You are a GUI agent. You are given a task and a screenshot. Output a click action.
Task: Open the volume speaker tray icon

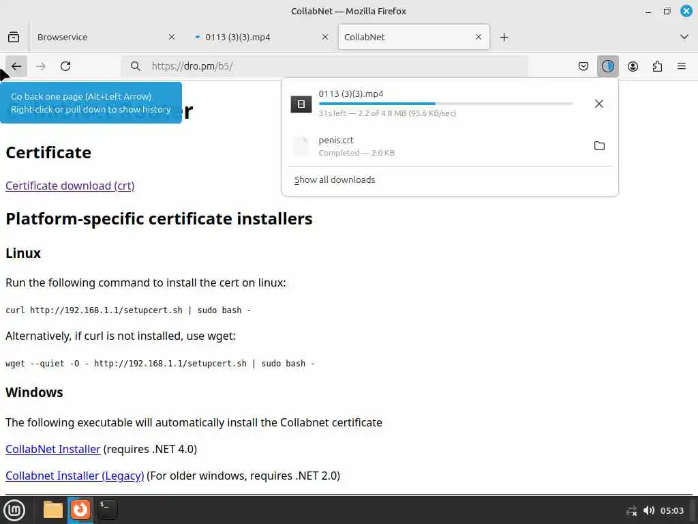point(649,510)
